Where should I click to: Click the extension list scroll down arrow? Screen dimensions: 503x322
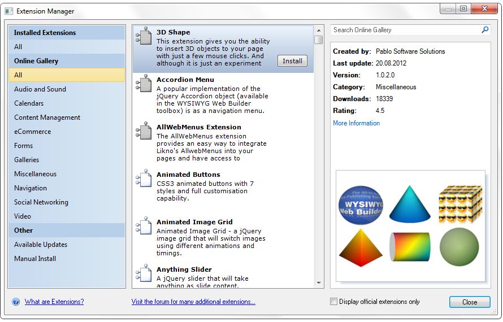tap(319, 282)
